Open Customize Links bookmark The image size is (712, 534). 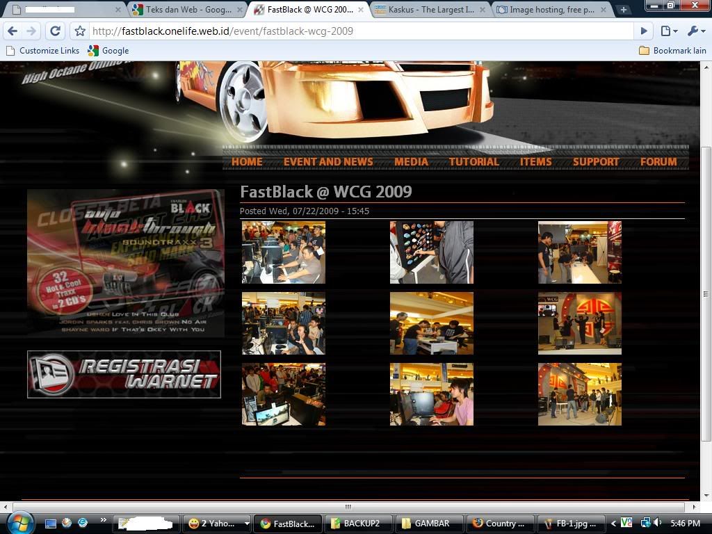click(42, 51)
